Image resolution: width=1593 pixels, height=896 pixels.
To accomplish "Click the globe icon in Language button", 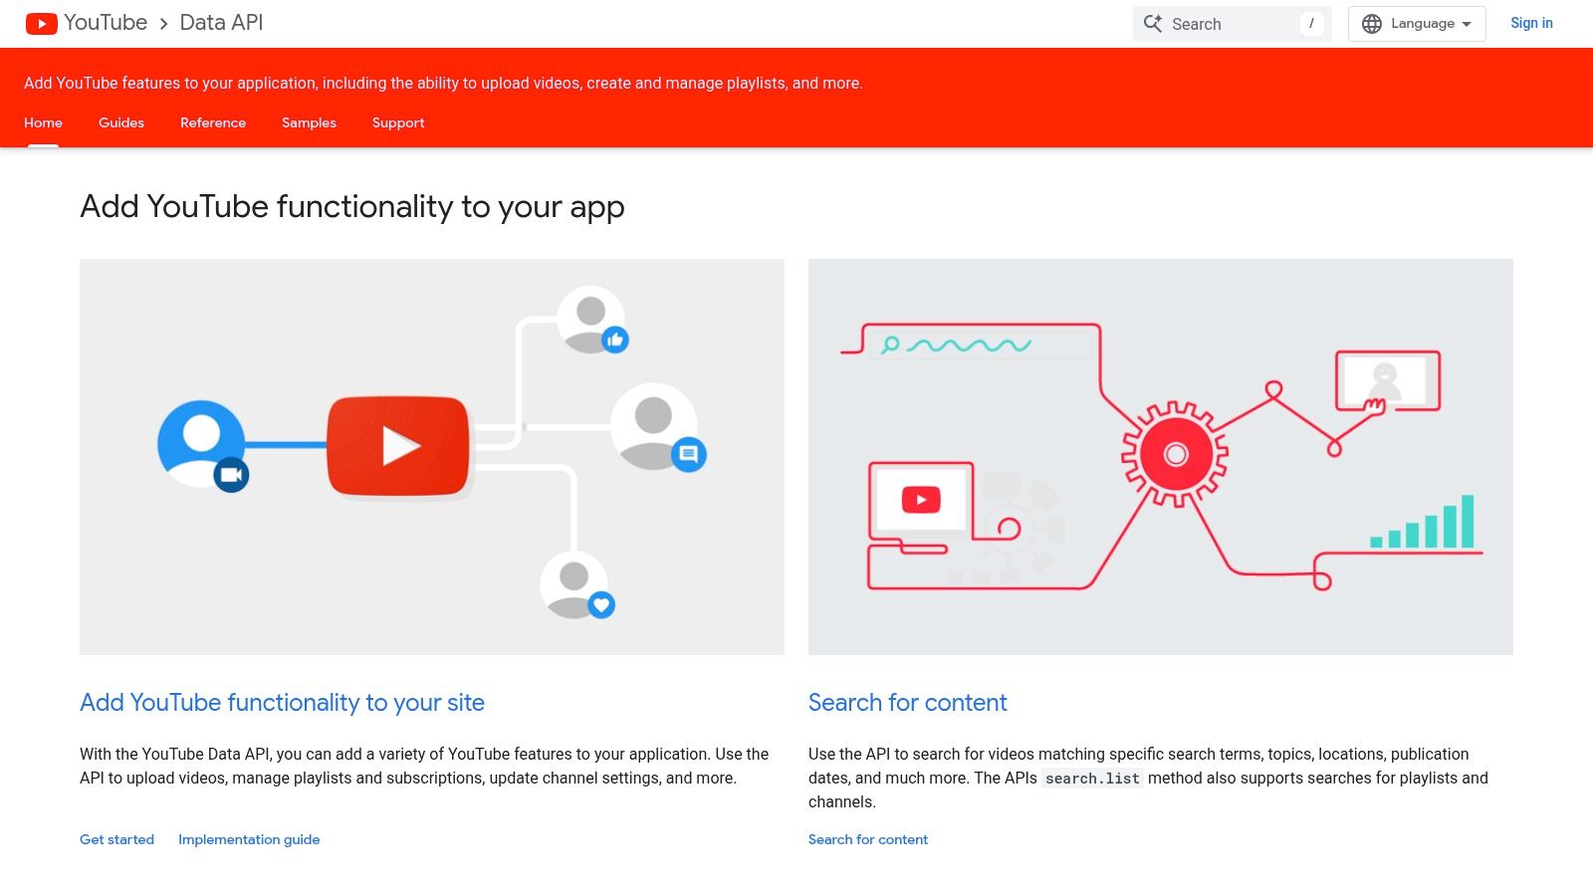I will coord(1372,24).
